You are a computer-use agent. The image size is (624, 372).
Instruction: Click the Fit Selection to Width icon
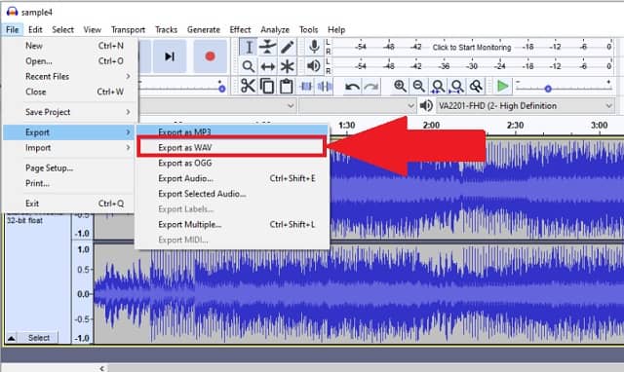(x=438, y=86)
